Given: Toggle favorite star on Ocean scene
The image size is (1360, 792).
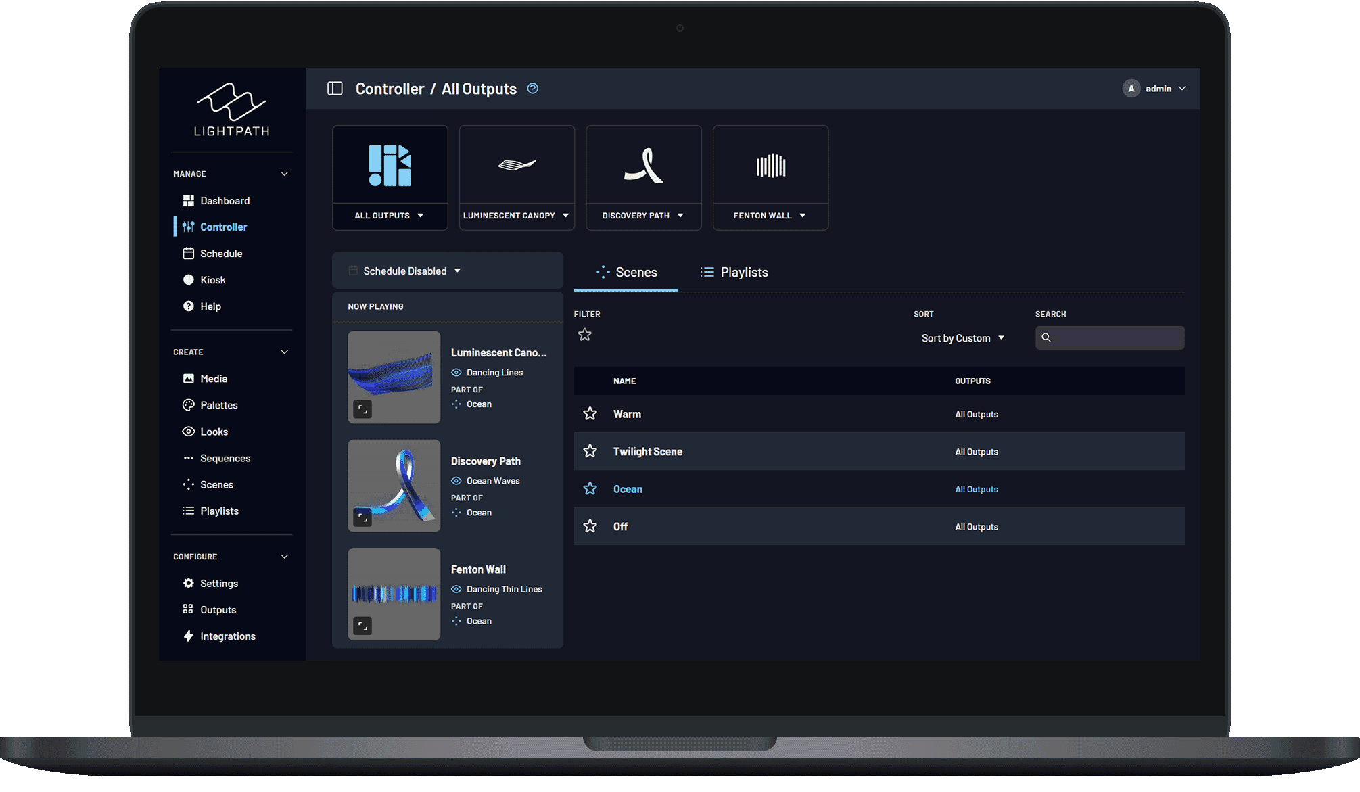Looking at the screenshot, I should (x=590, y=489).
